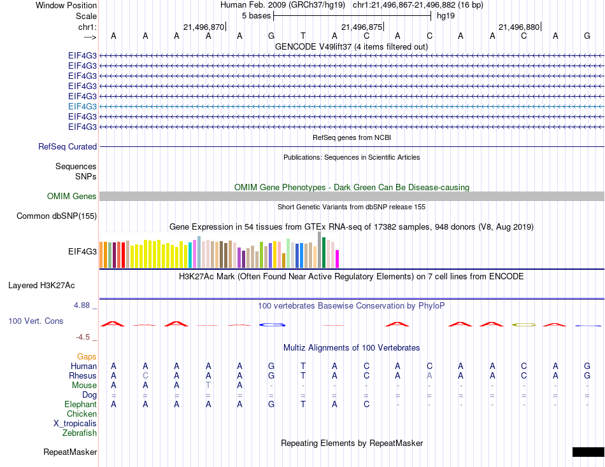Open the GENCODE V49lift37 track title
Image resolution: width=605 pixels, height=467 pixels.
(351, 46)
